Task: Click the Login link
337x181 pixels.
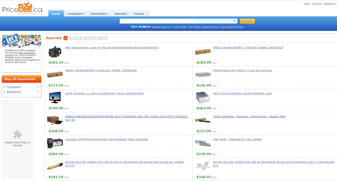Action: point(306,4)
